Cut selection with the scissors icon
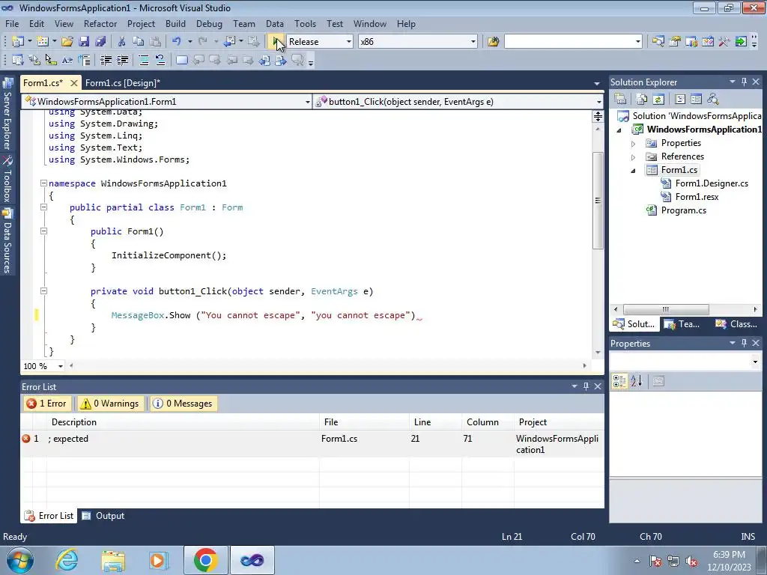 point(122,42)
